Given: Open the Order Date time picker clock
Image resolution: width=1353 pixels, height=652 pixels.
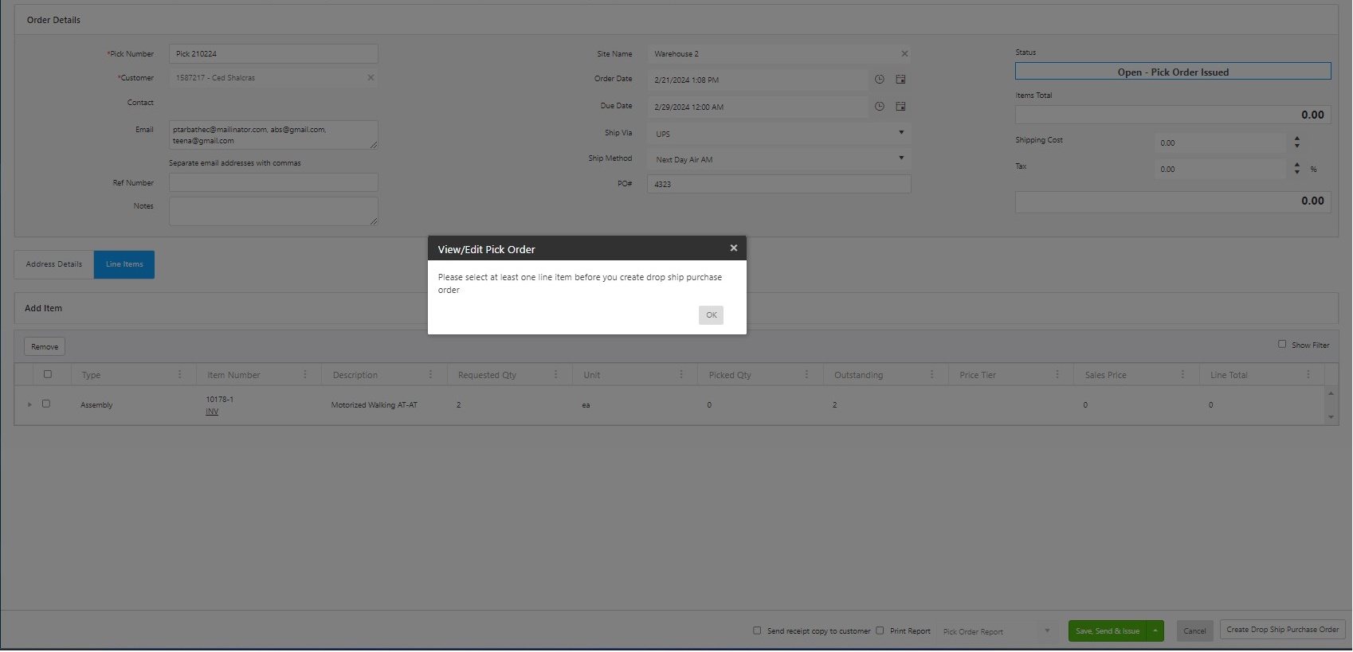Looking at the screenshot, I should pos(880,80).
